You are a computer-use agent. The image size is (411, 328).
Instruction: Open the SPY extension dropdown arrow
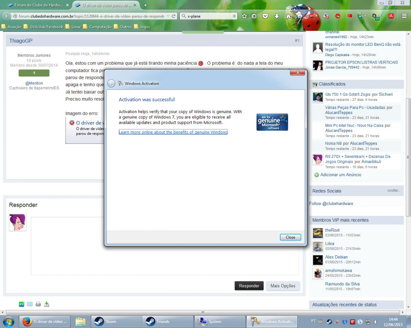316,16
